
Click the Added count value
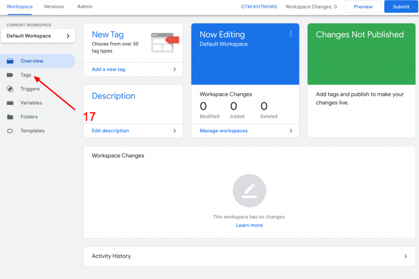pos(234,106)
